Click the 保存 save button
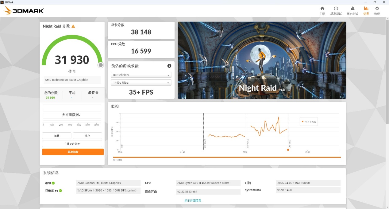This screenshot has height=209, width=389. [87, 136]
